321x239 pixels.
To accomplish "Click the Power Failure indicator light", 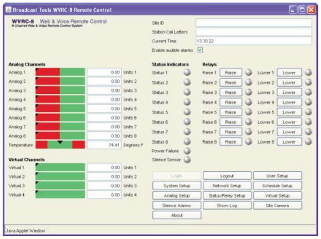I will point(187,151).
